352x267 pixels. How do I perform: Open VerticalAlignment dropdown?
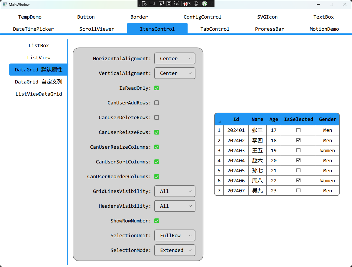(175, 73)
